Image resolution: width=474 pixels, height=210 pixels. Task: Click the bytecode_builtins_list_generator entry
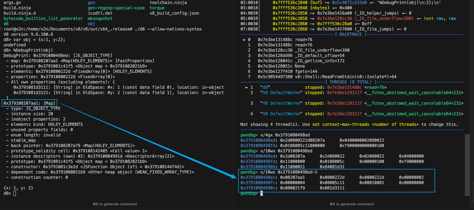43,19
